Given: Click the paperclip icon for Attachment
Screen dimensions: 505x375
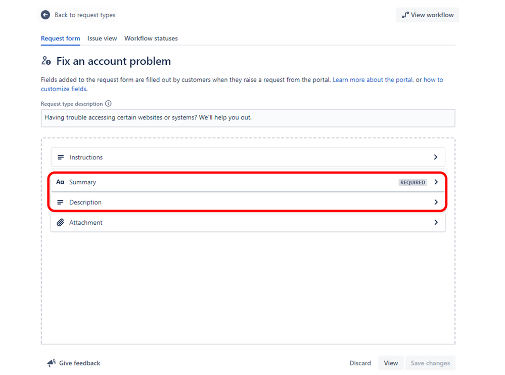Looking at the screenshot, I should [60, 223].
